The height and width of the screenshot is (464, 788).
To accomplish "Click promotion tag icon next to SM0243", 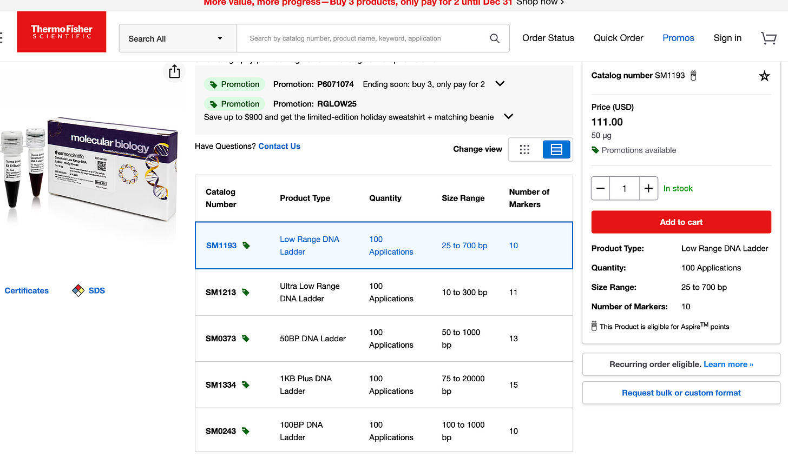I will pyautogui.click(x=246, y=431).
